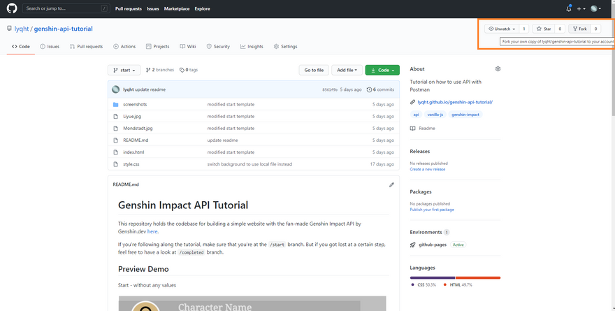The width and height of the screenshot is (615, 311).
Task: Open the README.md file in list
Action: [x=136, y=140]
